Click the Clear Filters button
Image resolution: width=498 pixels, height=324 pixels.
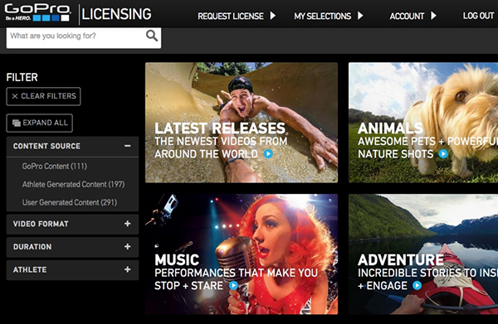coord(43,96)
